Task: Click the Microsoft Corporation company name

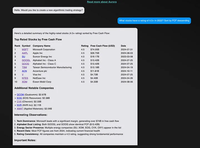Action: (x=44, y=50)
